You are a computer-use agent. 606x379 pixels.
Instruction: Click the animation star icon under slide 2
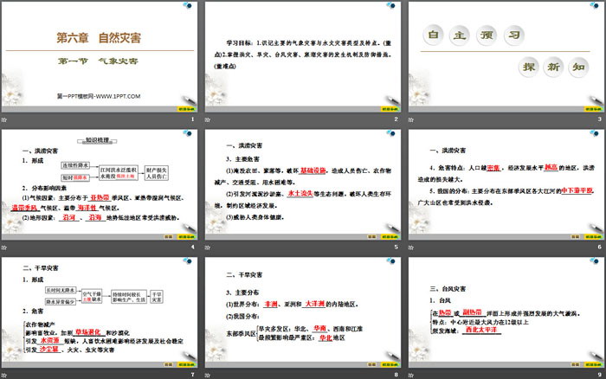pos(208,119)
